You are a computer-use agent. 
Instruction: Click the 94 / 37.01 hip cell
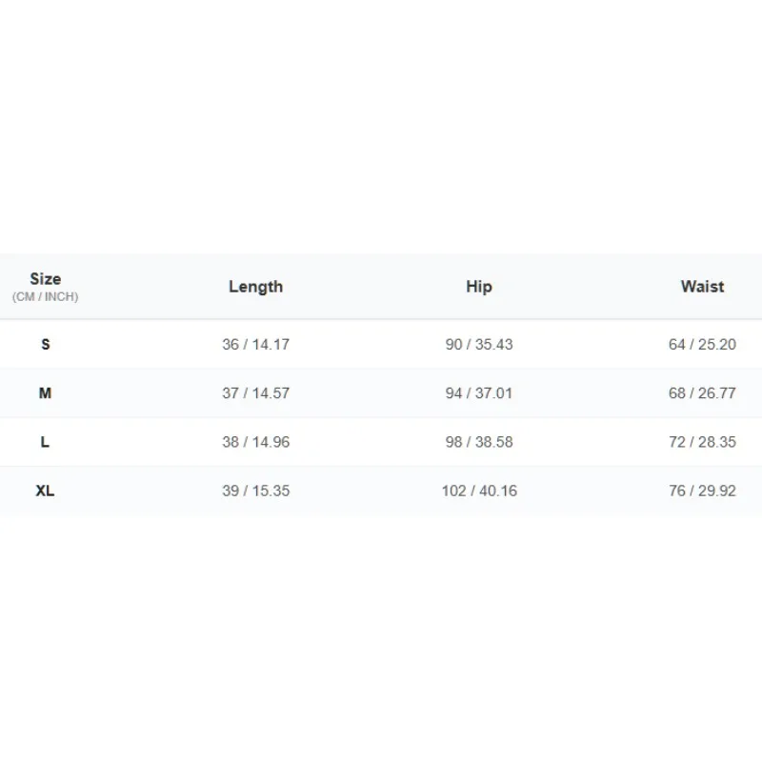(479, 392)
